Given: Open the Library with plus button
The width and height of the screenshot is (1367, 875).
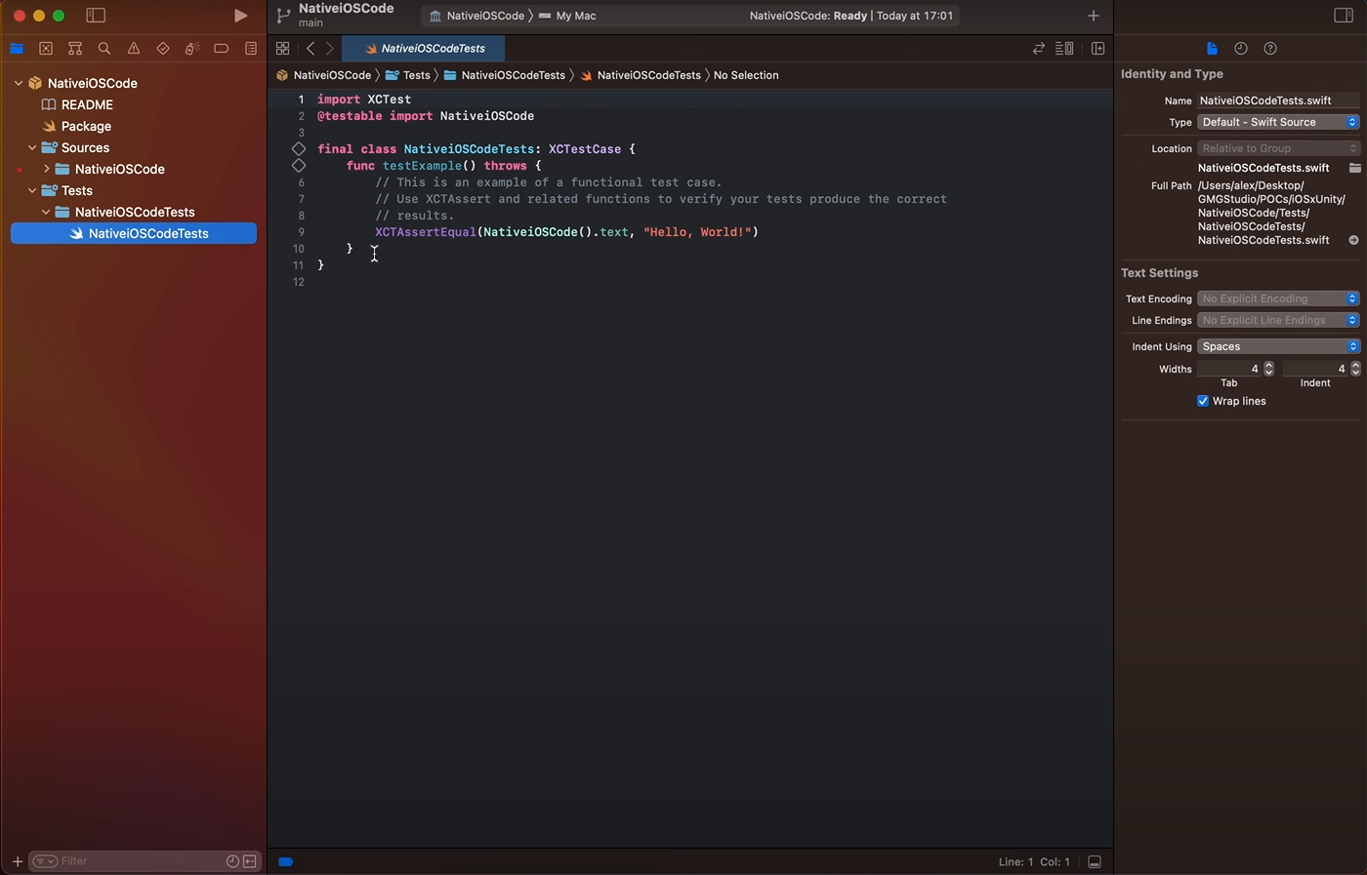Looking at the screenshot, I should click(1094, 16).
